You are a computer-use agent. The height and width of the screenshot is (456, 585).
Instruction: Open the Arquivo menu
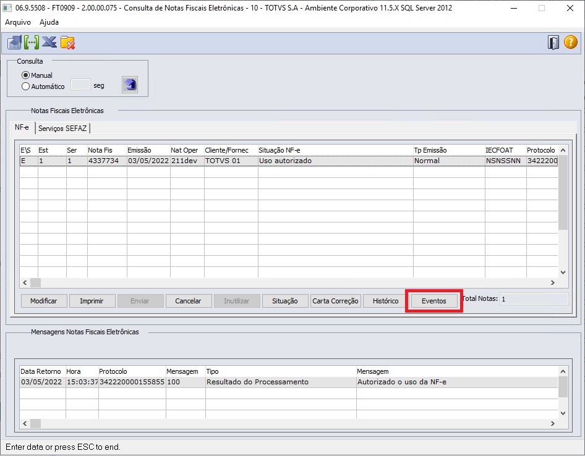[19, 22]
